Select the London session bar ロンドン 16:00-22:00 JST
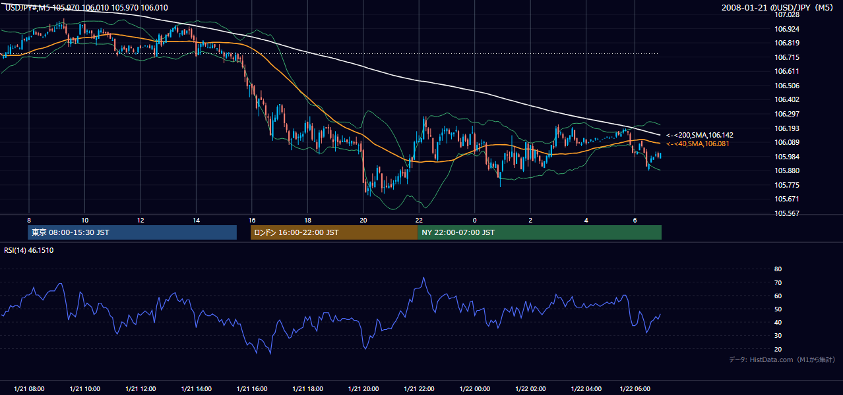Viewport: 843px width, 395px height. pos(334,232)
